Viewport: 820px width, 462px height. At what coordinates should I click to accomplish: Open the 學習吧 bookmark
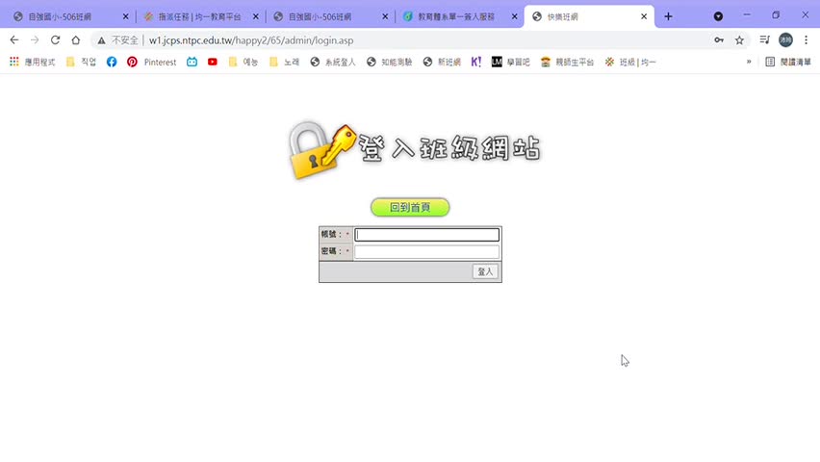coord(510,62)
